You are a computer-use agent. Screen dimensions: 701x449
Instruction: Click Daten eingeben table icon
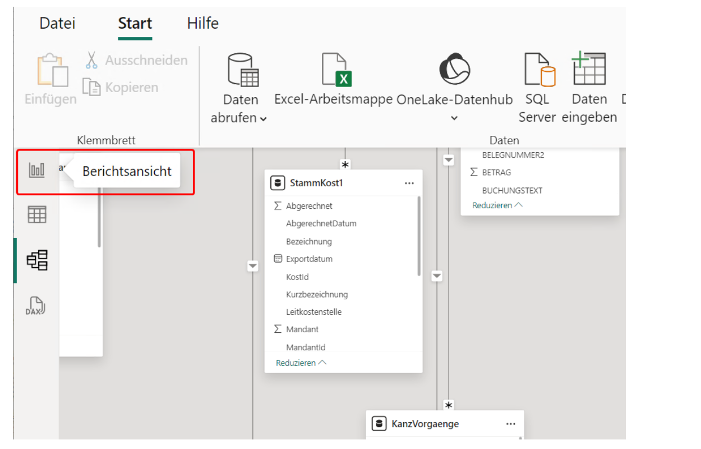coord(588,69)
